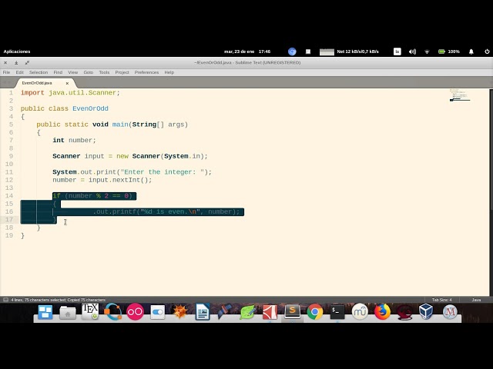Open the Tools menu
This screenshot has height=369, width=493.
pos(104,72)
